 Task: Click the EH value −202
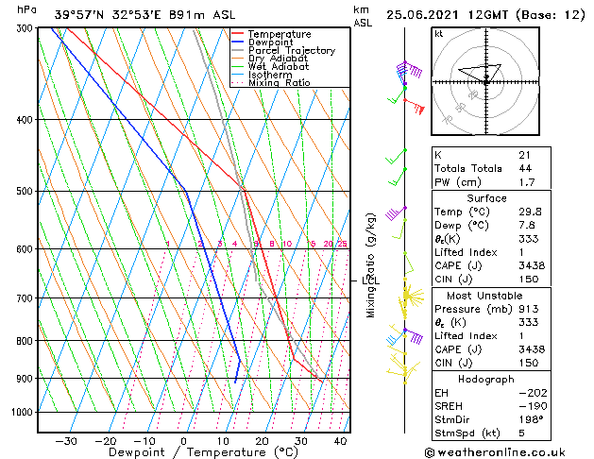533,393
